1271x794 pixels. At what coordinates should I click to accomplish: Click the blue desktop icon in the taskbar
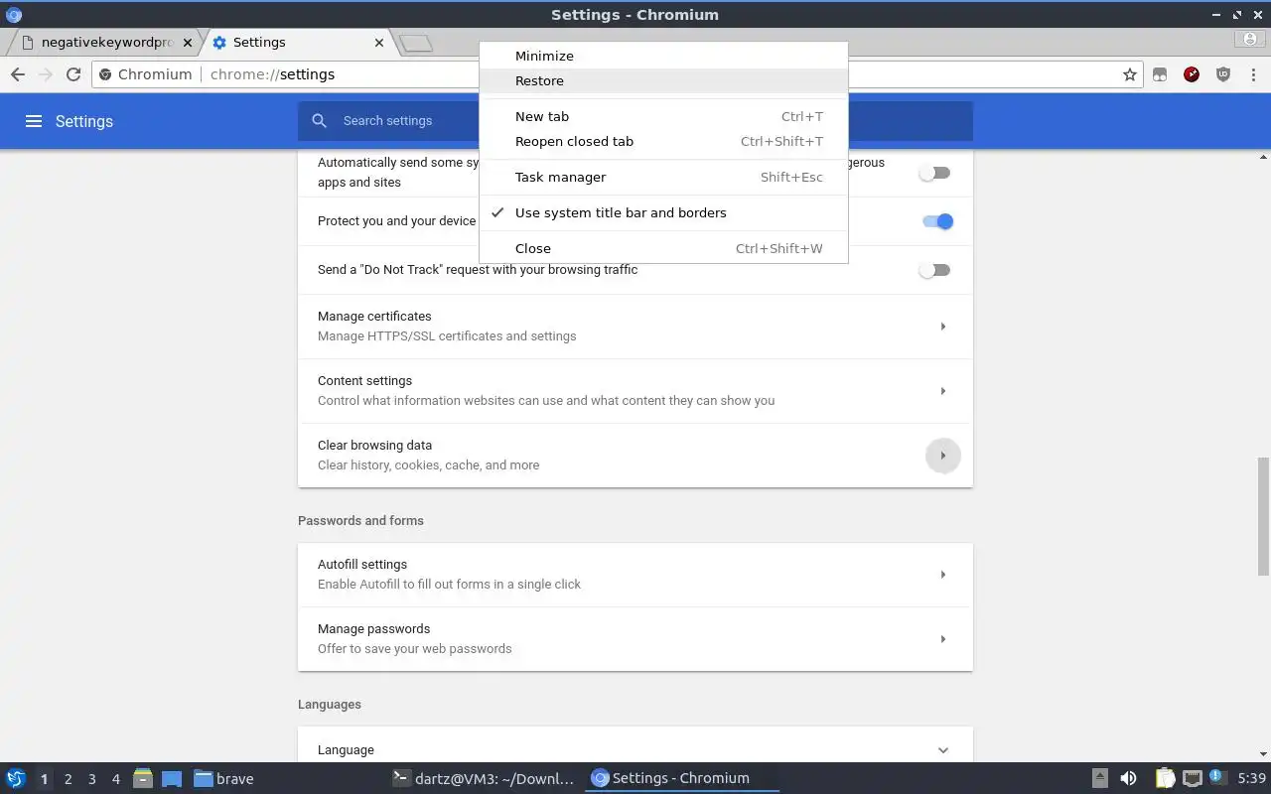tap(172, 778)
